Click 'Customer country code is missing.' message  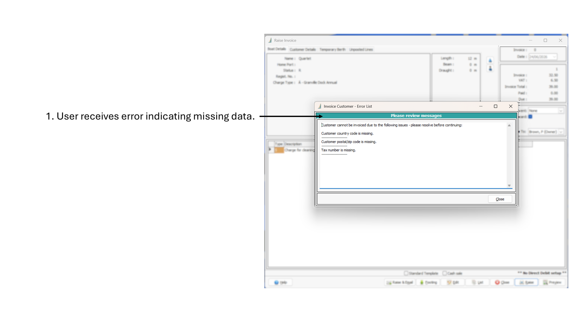point(347,133)
